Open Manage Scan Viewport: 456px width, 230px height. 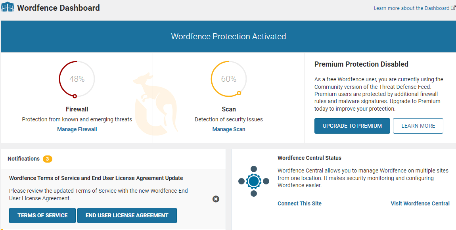coord(229,129)
